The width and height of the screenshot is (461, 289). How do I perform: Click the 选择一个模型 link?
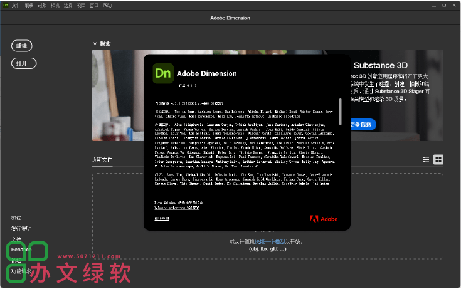[x=270, y=242]
